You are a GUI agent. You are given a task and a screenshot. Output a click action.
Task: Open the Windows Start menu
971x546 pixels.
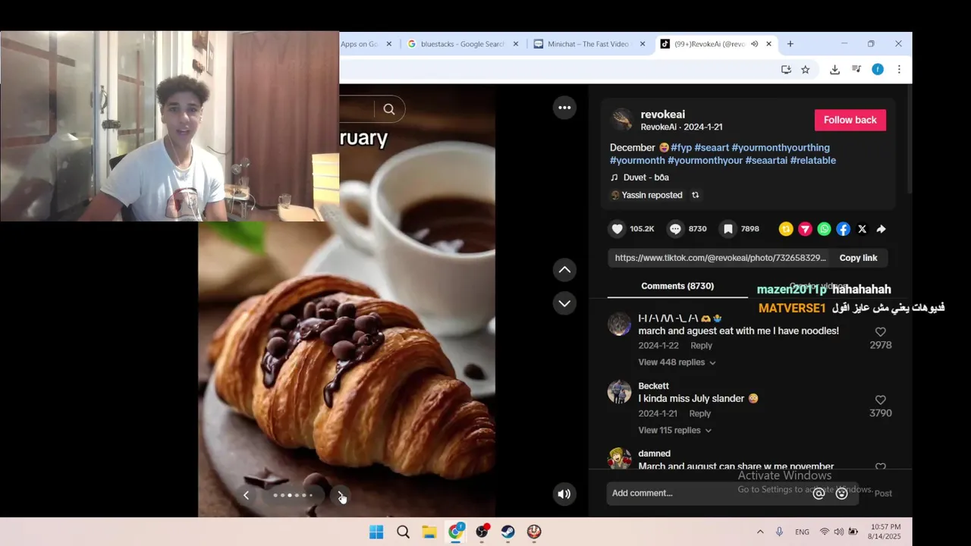click(376, 532)
